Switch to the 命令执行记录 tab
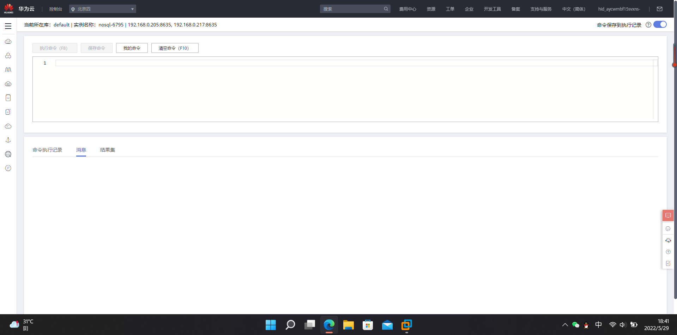The width and height of the screenshot is (677, 335). tap(47, 150)
